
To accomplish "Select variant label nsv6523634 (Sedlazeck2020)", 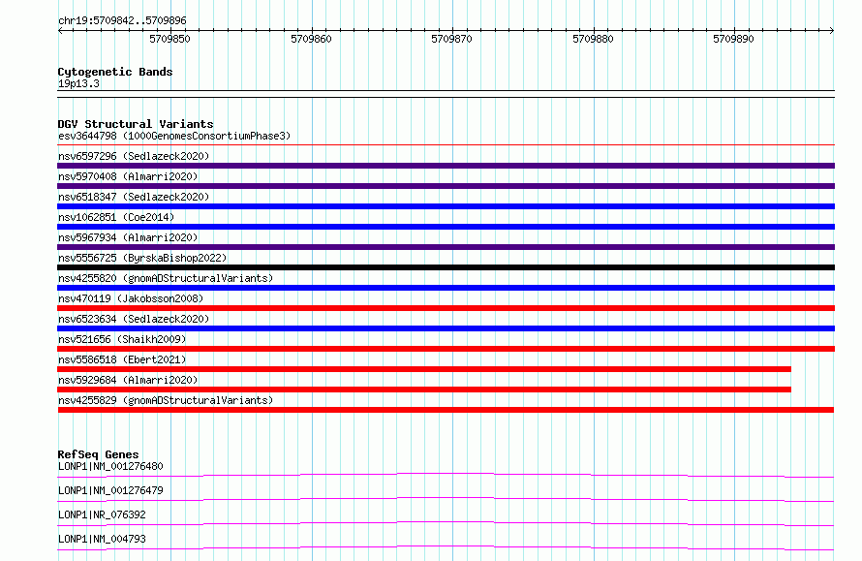I will pos(134,319).
